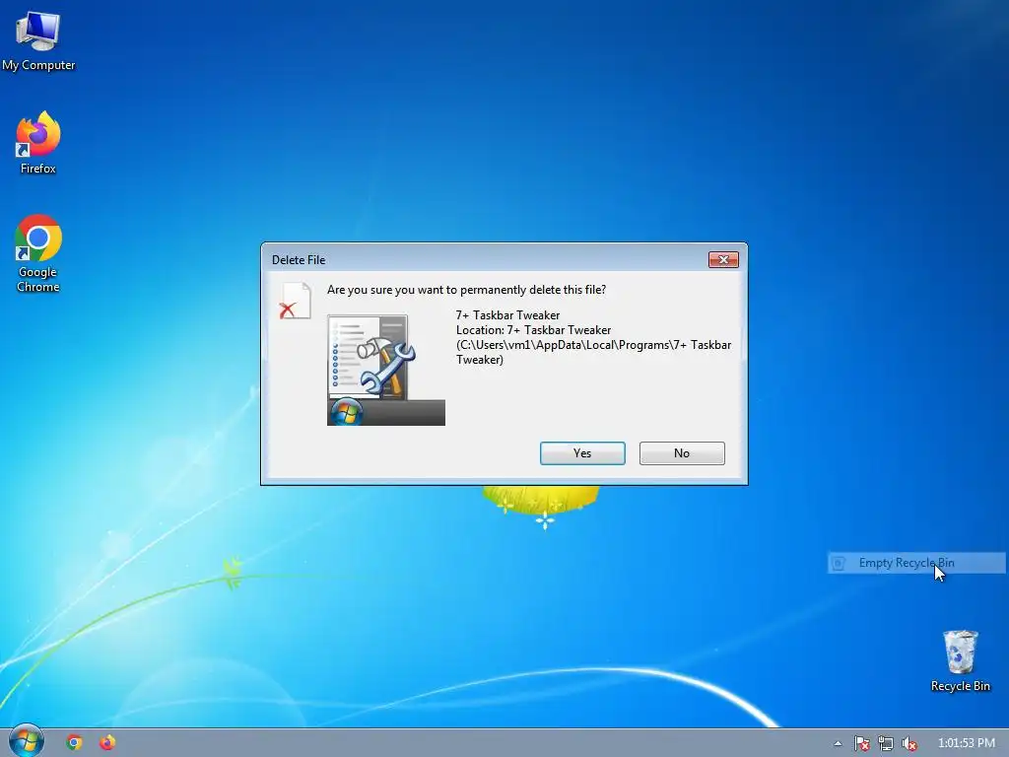Open the My Computer desktop icon

[x=38, y=41]
